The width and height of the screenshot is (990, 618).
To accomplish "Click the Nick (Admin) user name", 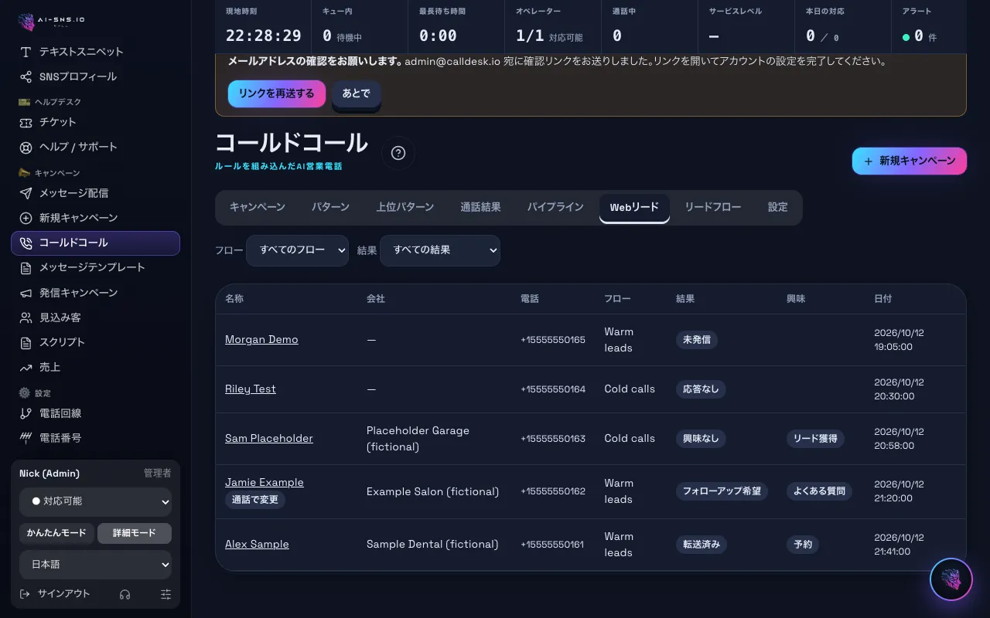I will (x=49, y=474).
